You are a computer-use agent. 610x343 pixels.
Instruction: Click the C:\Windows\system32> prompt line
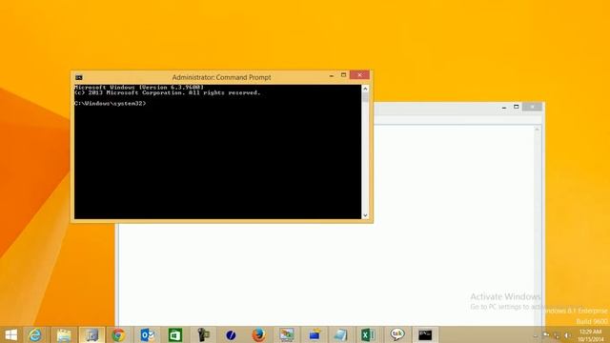[x=111, y=104]
